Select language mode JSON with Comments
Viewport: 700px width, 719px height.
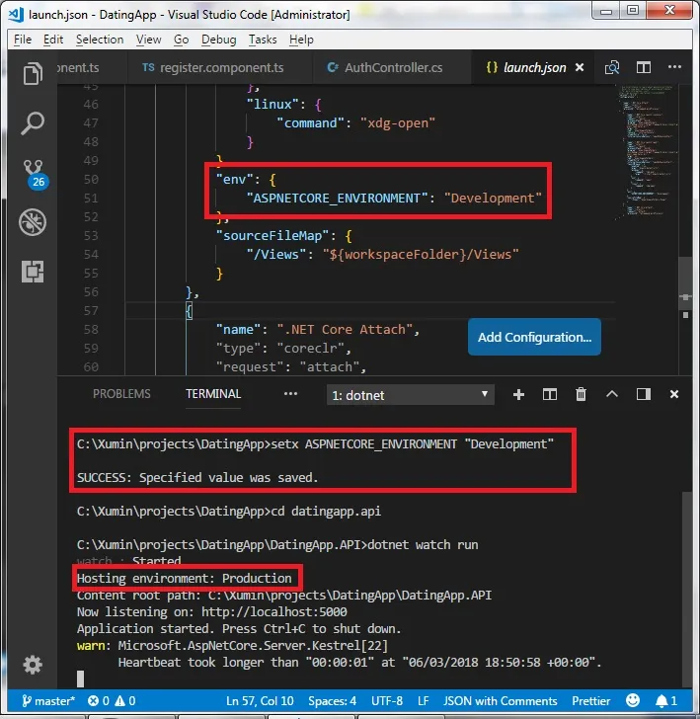tap(501, 701)
